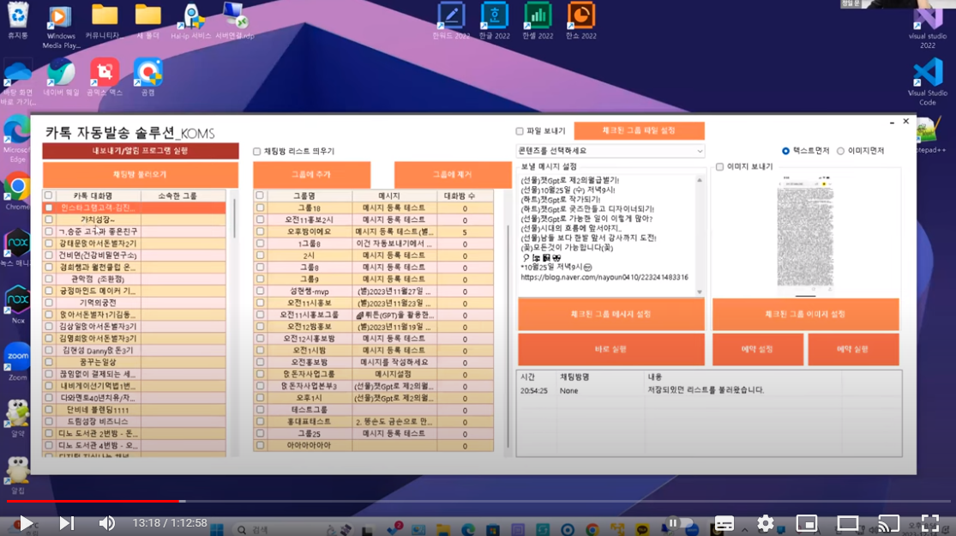The image size is (956, 536).
Task: Select the 이미지먼저 radio button
Action: (x=840, y=151)
